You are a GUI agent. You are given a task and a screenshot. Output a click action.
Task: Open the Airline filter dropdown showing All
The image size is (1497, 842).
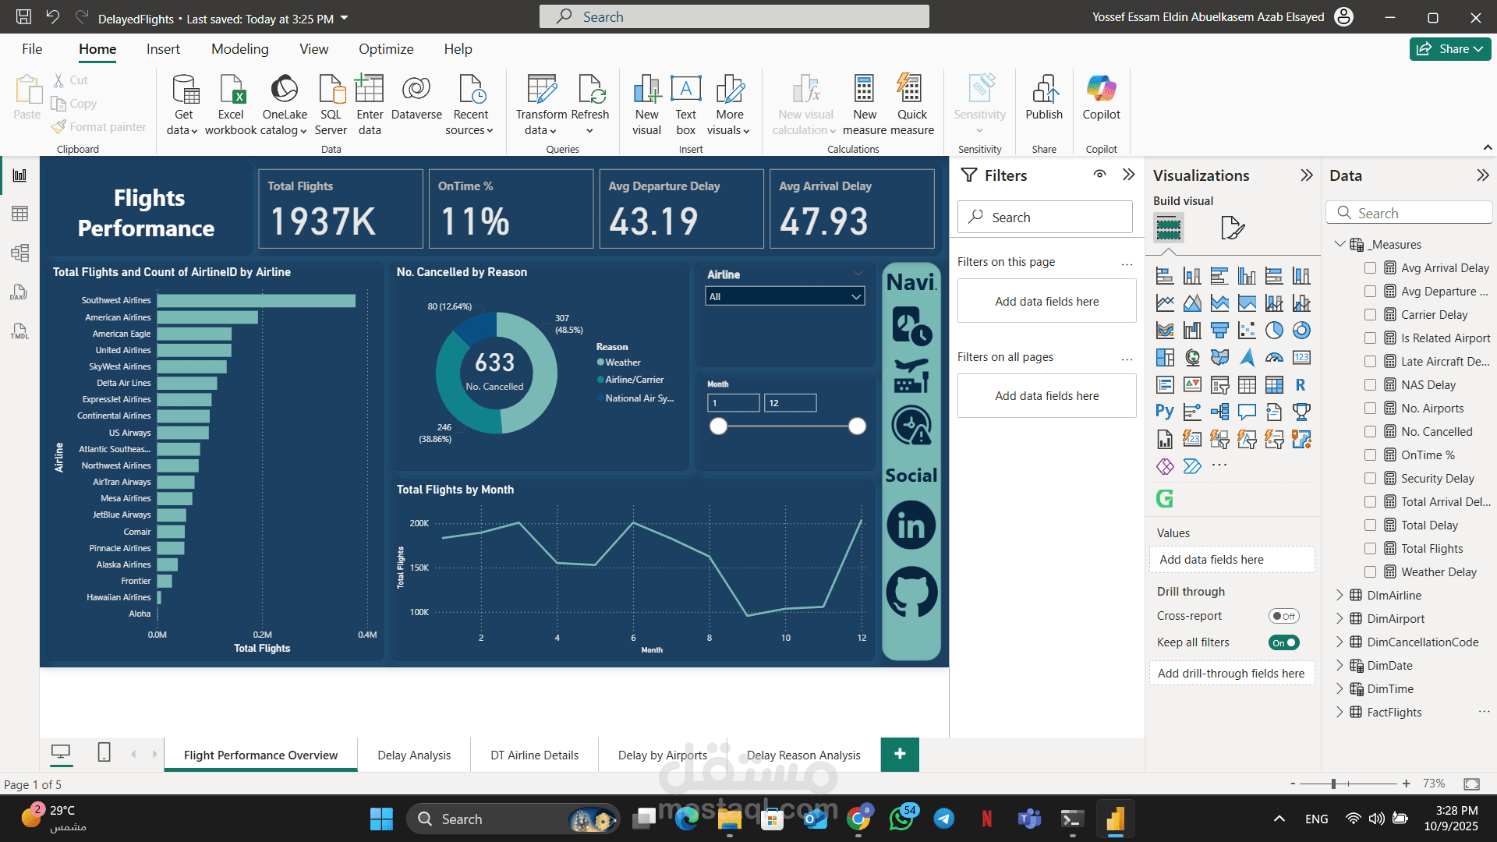click(855, 296)
